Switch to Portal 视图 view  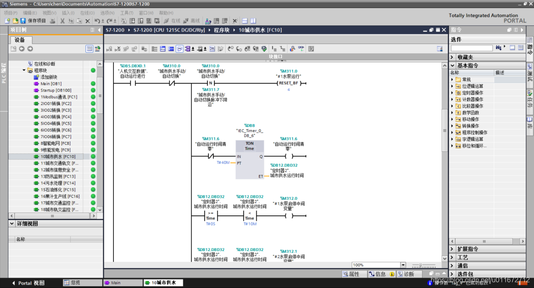tap(28, 283)
